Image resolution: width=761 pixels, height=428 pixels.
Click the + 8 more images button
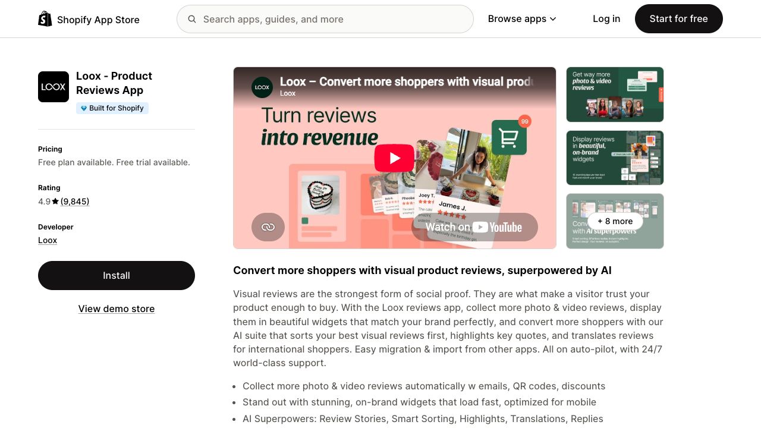pos(615,221)
